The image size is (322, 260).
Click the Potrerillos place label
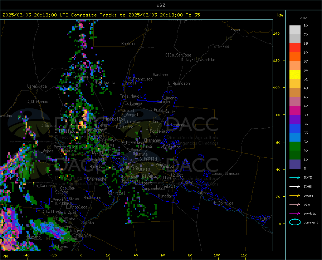65,147
